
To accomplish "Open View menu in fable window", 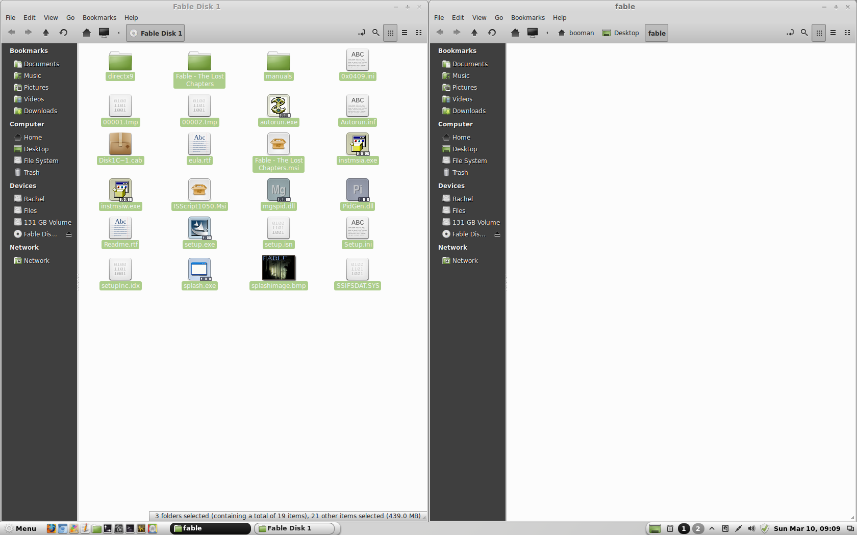I will pyautogui.click(x=479, y=17).
